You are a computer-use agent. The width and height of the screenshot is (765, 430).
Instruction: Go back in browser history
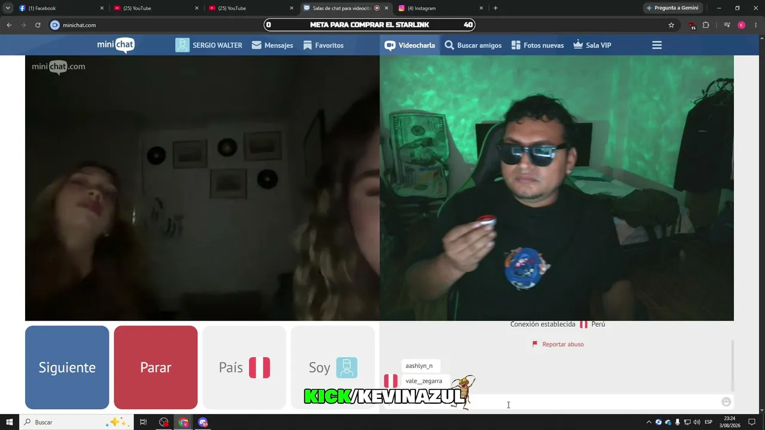[9, 25]
